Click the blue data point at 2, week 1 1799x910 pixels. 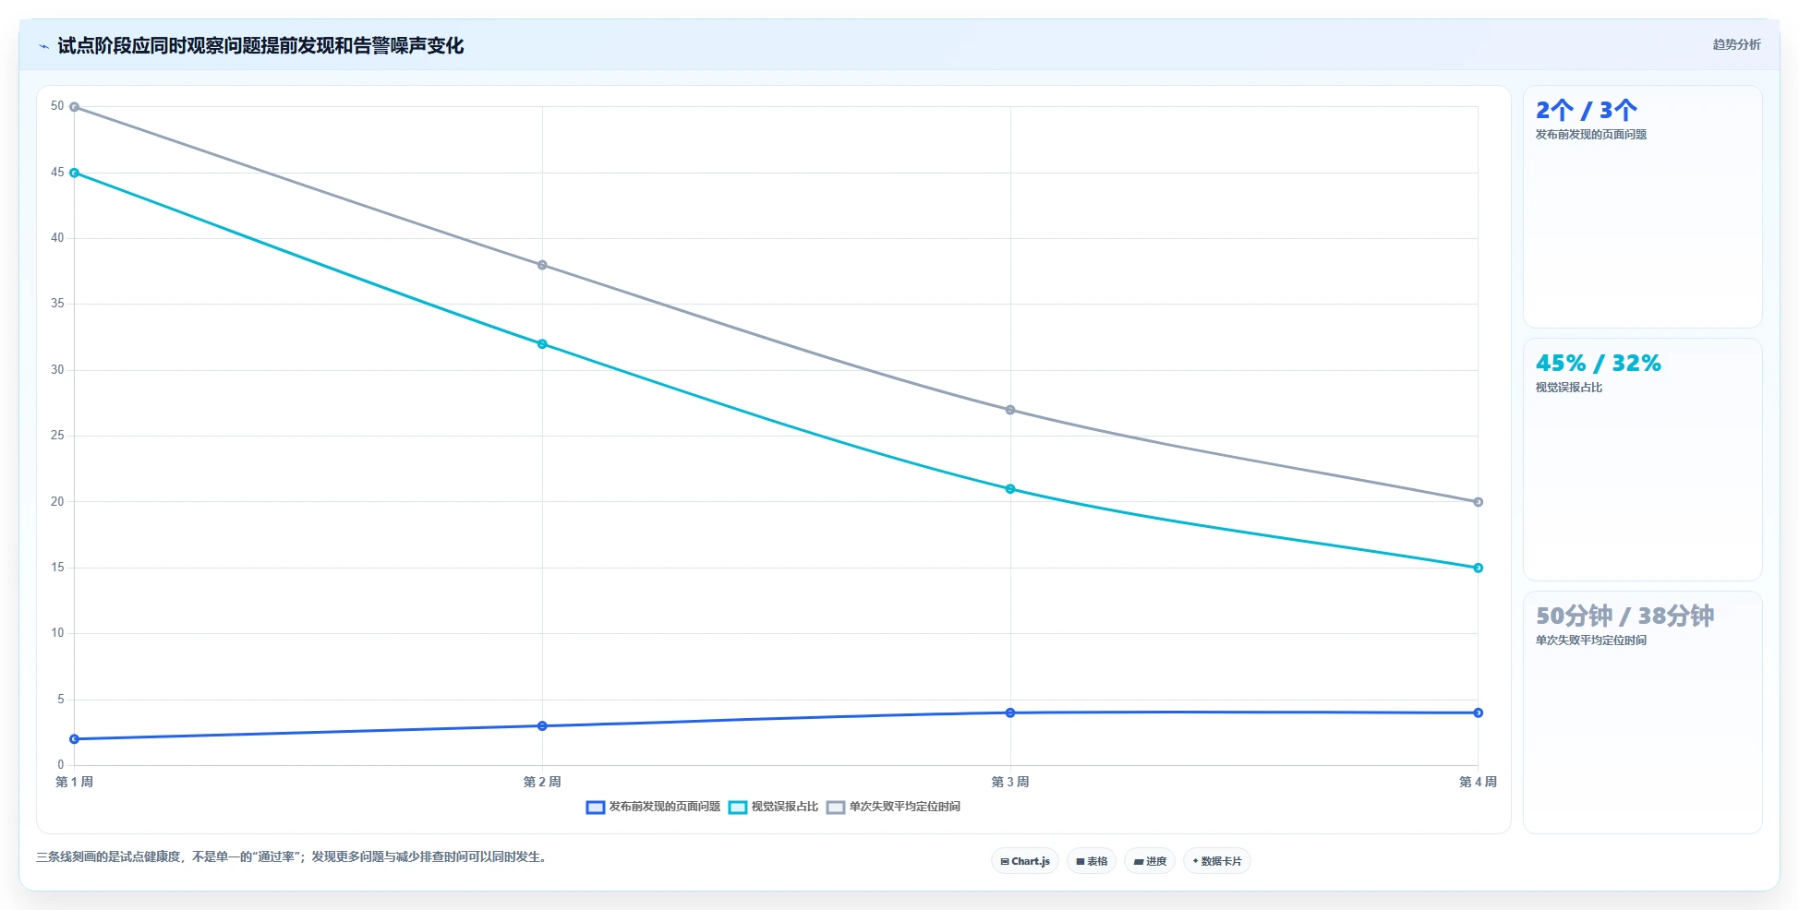click(75, 739)
